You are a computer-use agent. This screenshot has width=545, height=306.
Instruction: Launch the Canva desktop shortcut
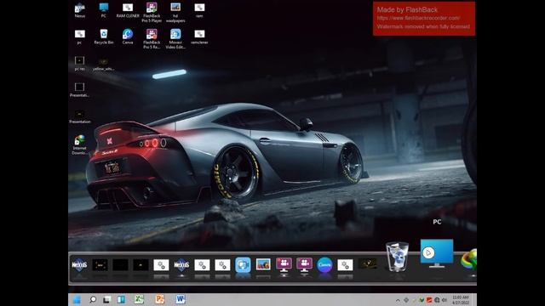[x=128, y=37]
